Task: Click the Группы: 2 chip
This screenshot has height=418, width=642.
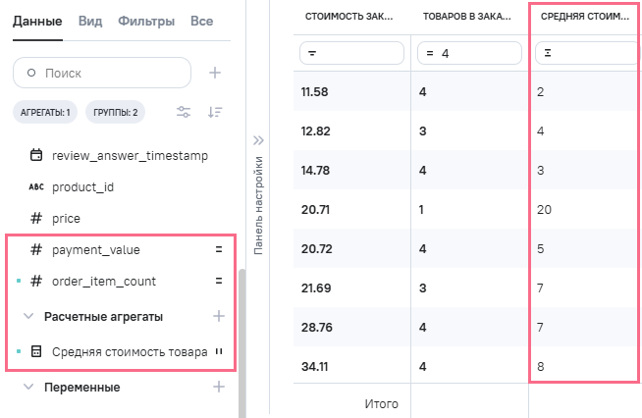Action: click(116, 113)
